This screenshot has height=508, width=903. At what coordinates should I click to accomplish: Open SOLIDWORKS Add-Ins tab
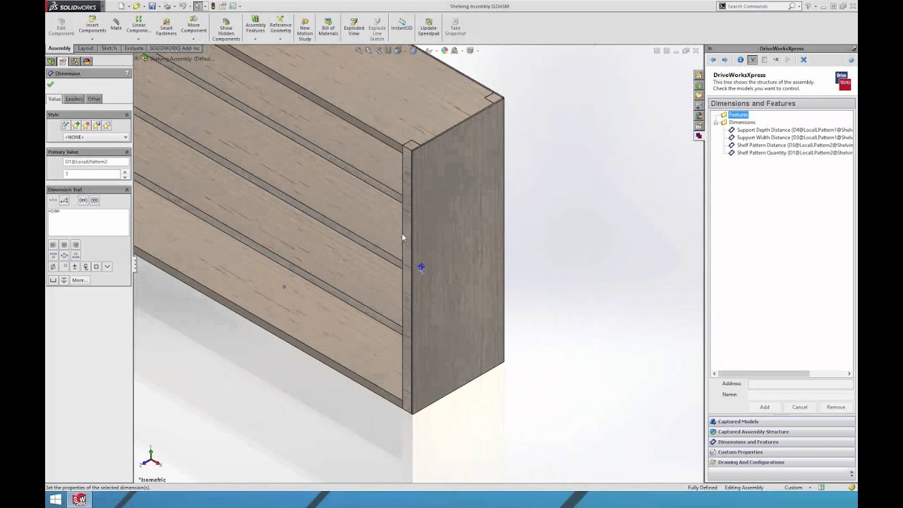point(175,49)
